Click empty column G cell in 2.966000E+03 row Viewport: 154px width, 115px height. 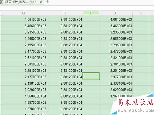[x=141, y=38]
